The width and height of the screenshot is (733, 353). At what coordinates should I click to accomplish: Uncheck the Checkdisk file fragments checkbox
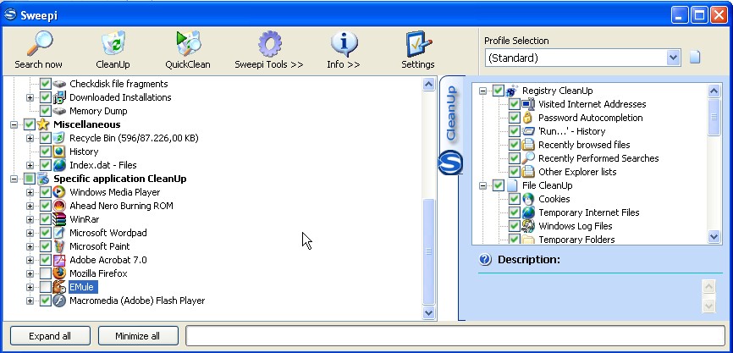46,84
